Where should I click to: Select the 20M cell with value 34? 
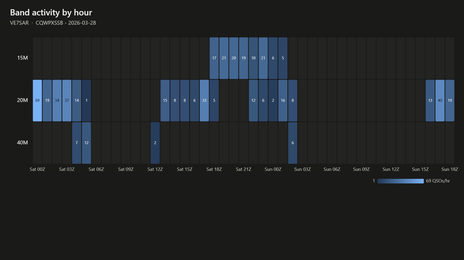[x=57, y=100]
